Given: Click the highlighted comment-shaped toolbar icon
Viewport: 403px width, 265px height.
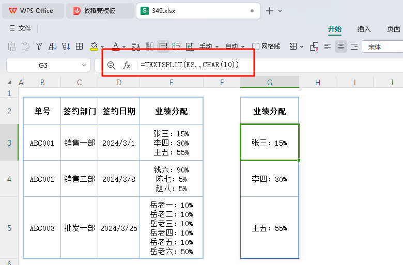Looking at the screenshot, I should point(163,46).
